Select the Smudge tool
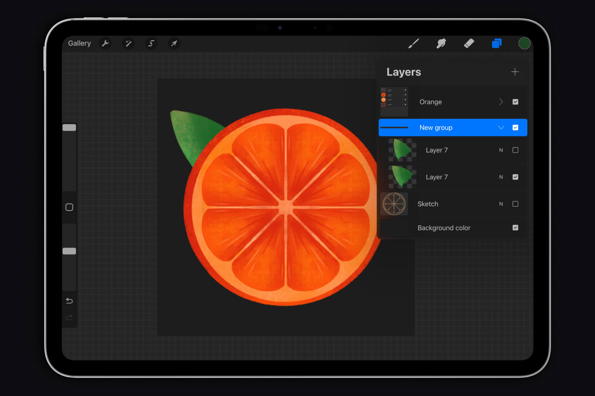This screenshot has height=396, width=595. (x=441, y=44)
